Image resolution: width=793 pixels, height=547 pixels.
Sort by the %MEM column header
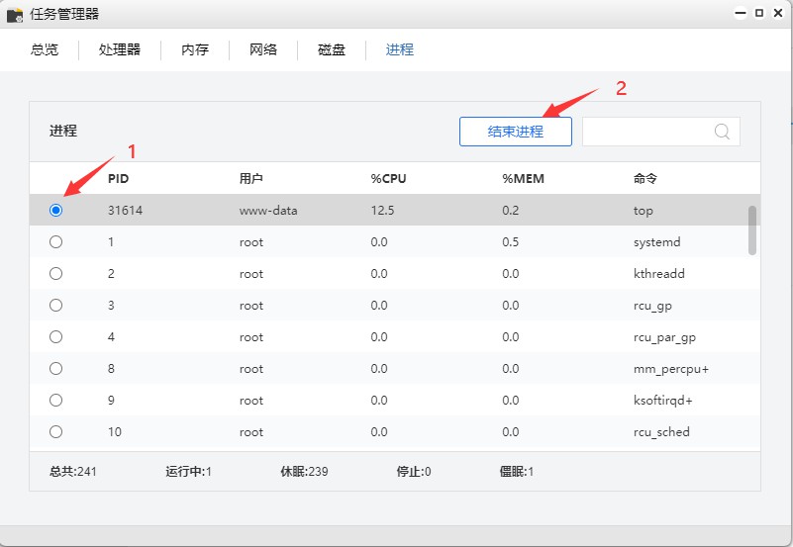coord(523,179)
